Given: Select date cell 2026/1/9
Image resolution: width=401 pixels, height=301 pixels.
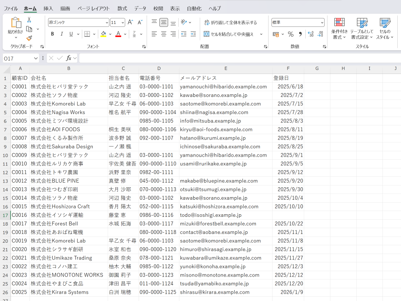Looking at the screenshot, I should coord(288,292).
